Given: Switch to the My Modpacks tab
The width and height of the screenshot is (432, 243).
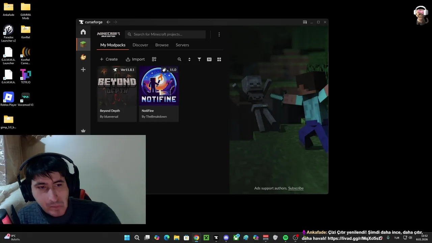Looking at the screenshot, I should click(113, 45).
